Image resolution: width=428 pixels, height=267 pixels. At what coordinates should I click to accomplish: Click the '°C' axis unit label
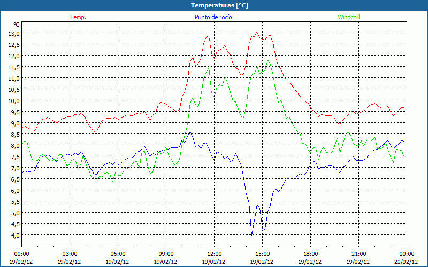(x=17, y=25)
